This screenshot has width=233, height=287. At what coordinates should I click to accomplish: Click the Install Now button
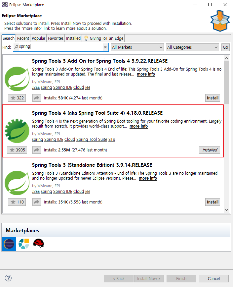click(149, 278)
